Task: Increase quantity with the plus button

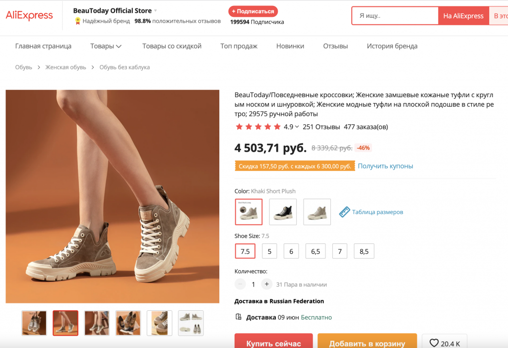Action: (266, 284)
